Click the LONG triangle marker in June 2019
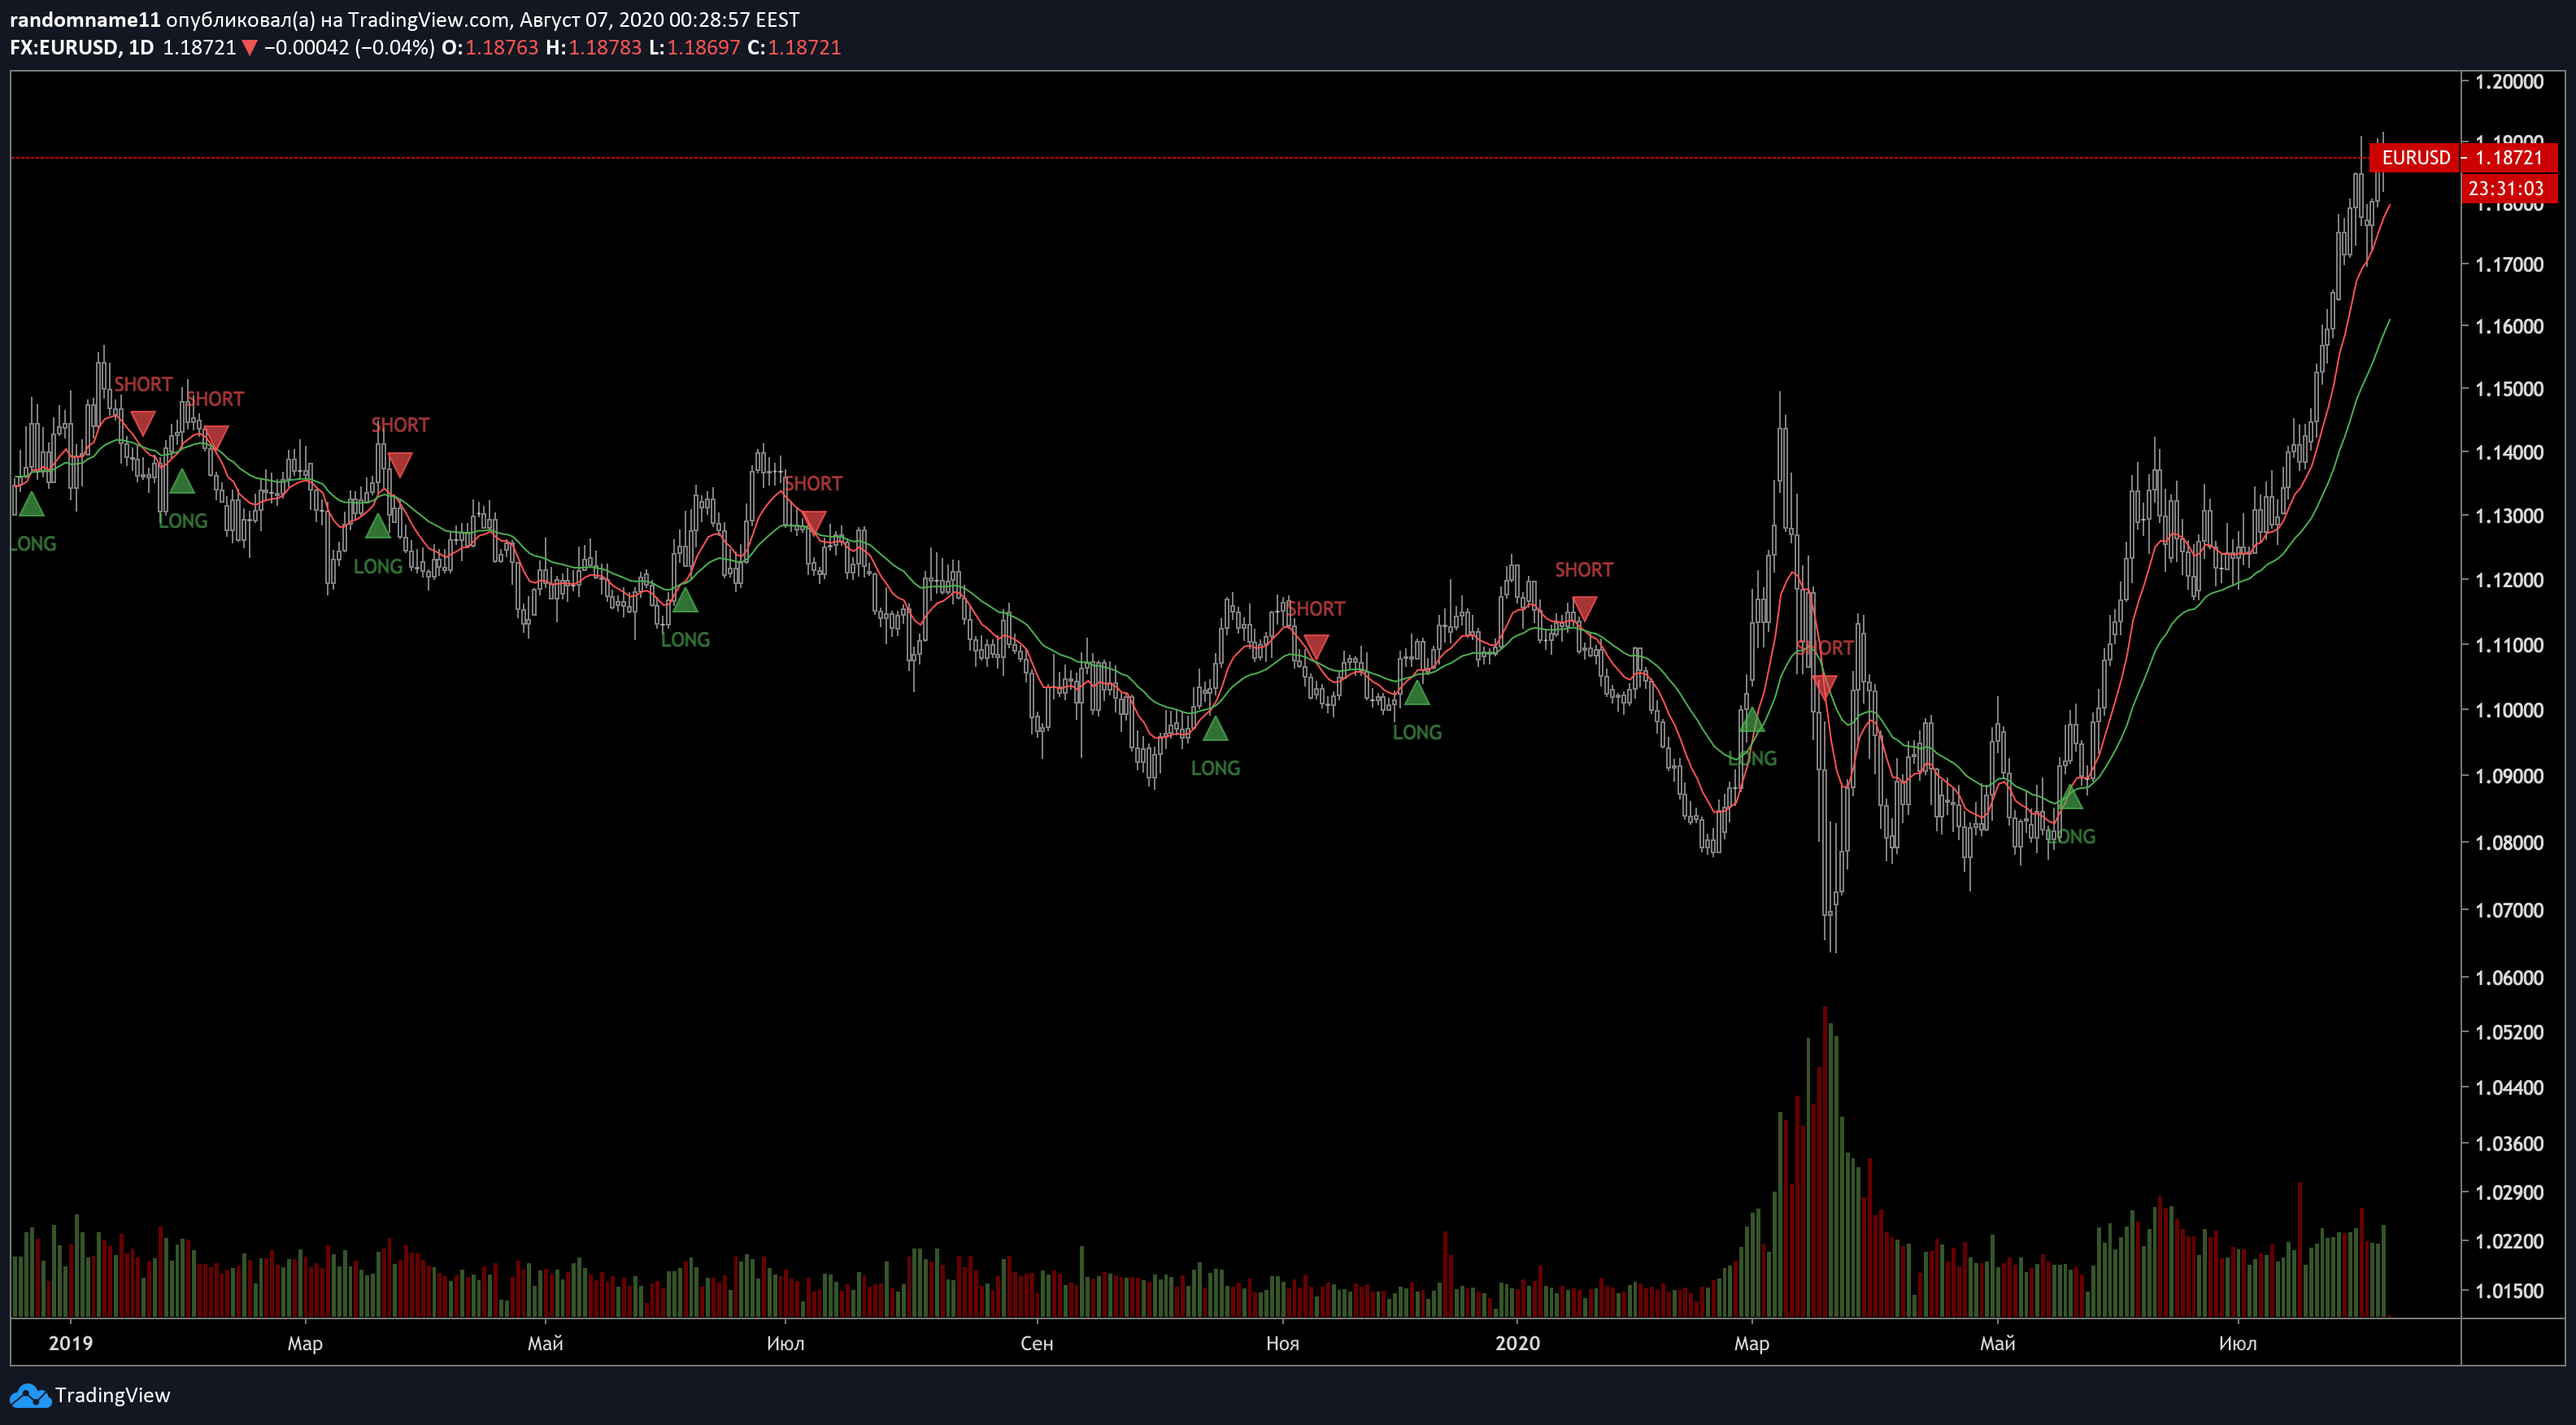This screenshot has height=1425, width=2576. click(x=685, y=600)
